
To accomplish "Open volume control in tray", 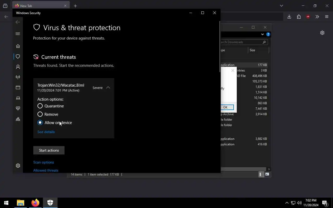I will tap(299, 203).
